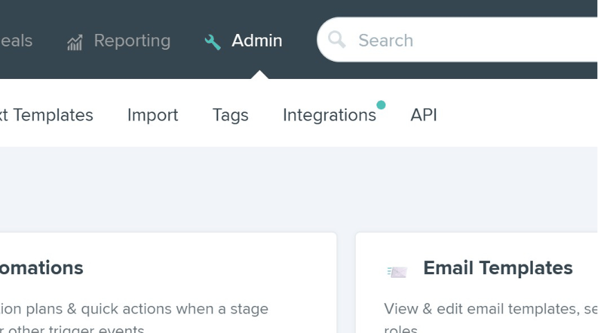Click the Email Templates envelope icon

click(397, 271)
